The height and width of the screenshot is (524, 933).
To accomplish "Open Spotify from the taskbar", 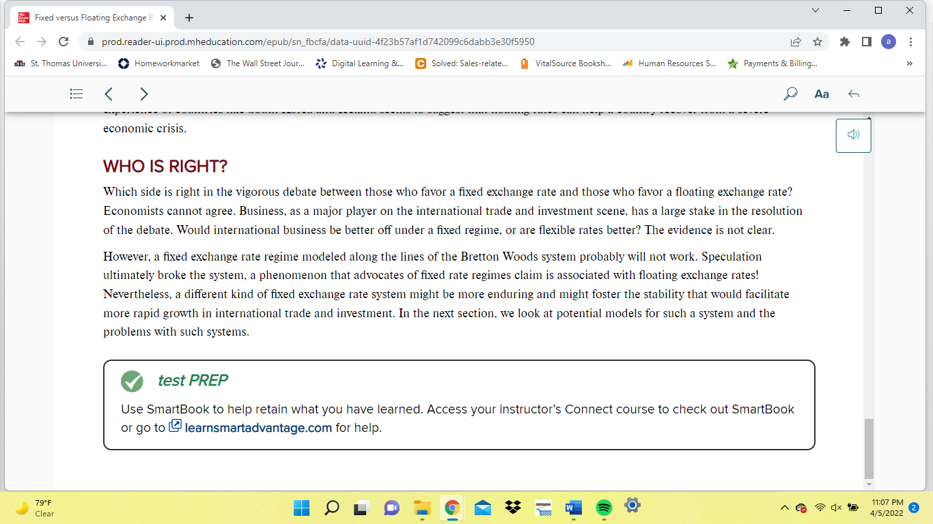I will pyautogui.click(x=604, y=508).
